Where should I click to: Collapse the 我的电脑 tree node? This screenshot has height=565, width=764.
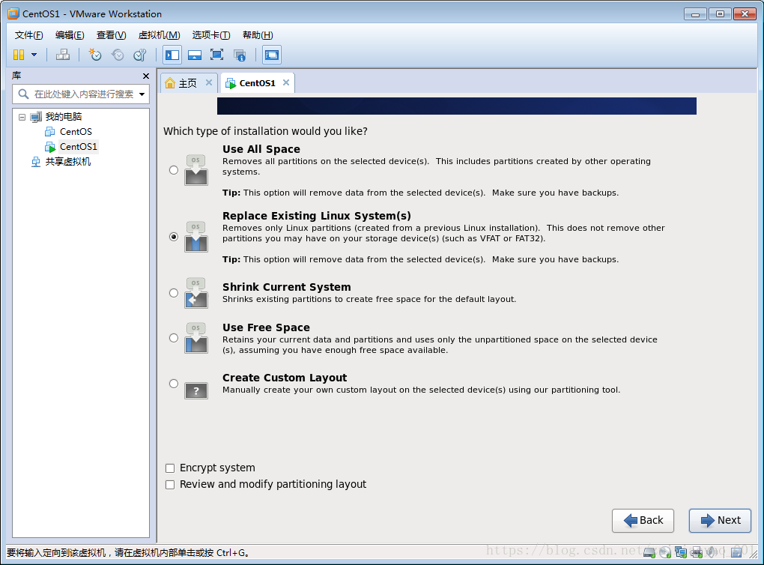(x=22, y=117)
